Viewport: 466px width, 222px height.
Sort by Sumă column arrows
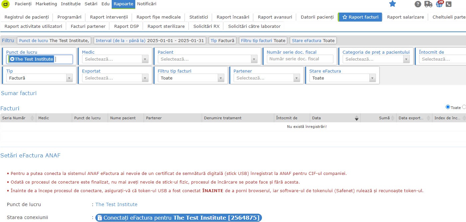point(393,118)
